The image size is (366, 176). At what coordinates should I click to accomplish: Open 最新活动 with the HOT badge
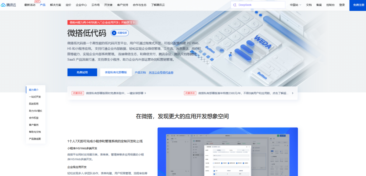coord(30,5)
